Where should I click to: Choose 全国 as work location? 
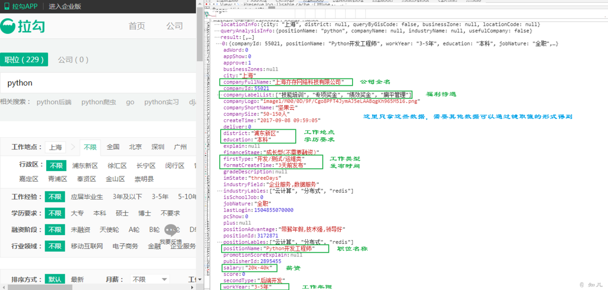(113, 147)
